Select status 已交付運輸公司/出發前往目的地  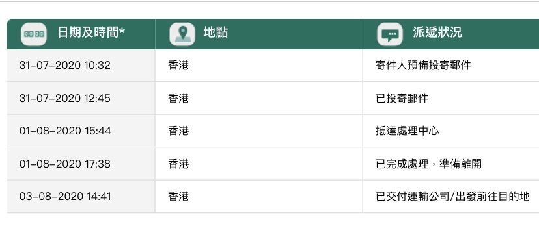click(x=452, y=197)
